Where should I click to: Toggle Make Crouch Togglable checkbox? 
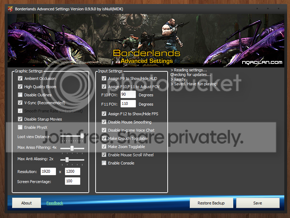click(x=104, y=138)
